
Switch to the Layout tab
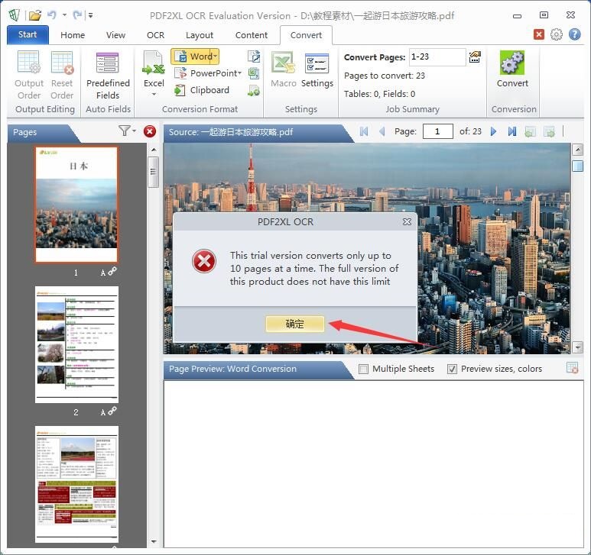click(x=200, y=35)
